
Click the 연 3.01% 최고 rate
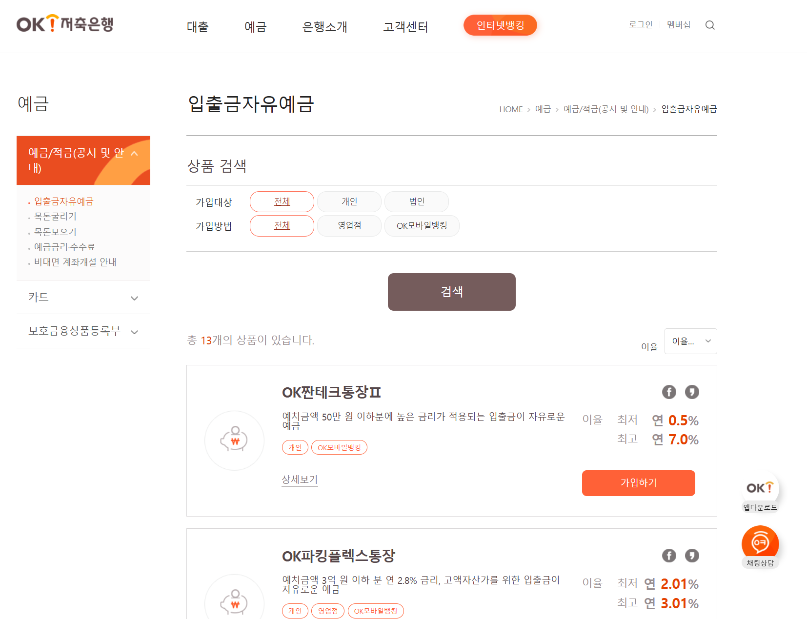[x=671, y=603]
